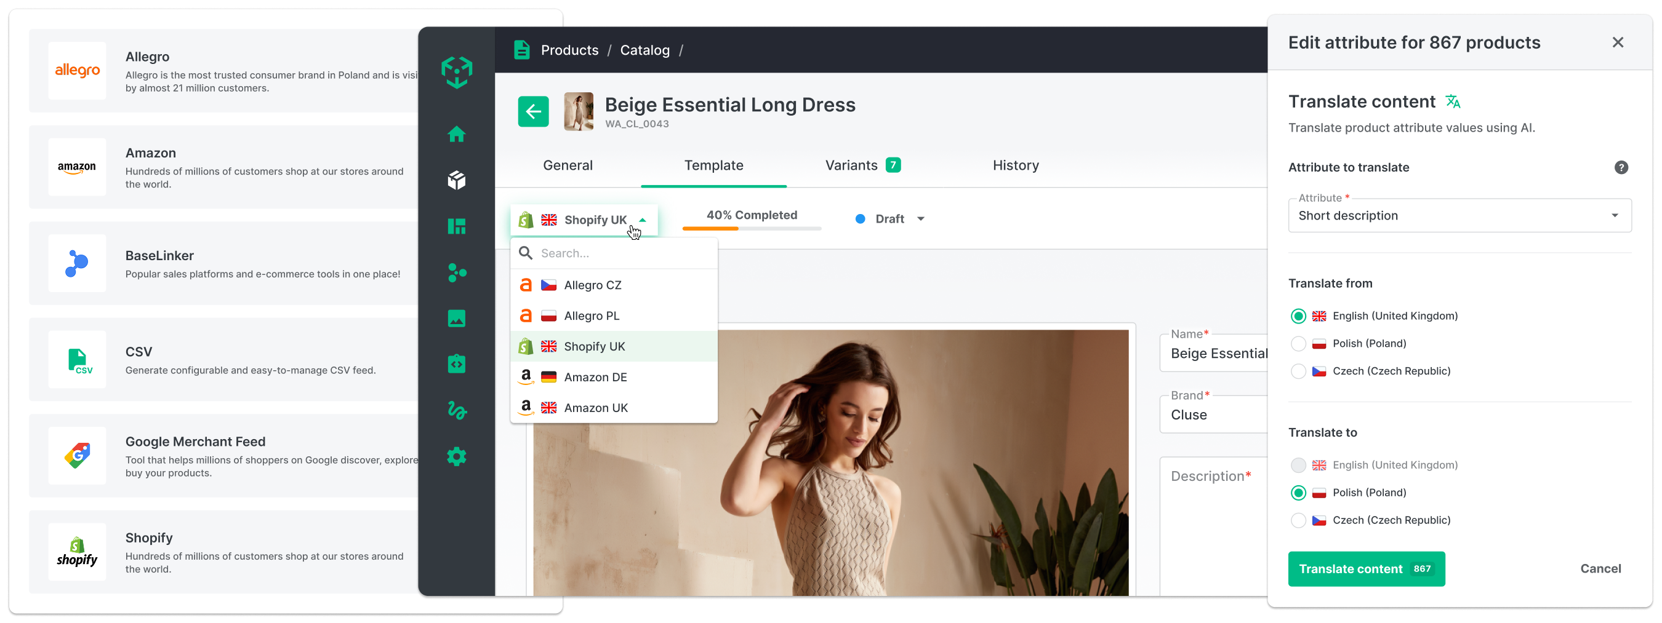The image size is (1662, 623).
Task: Click the CSV file icon
Action: (x=77, y=359)
